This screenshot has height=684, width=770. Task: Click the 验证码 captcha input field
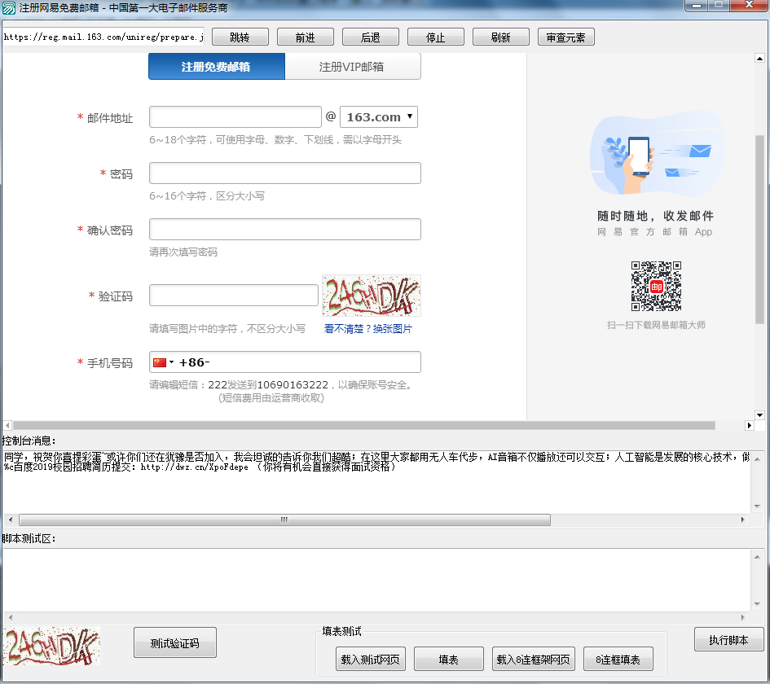pos(234,296)
